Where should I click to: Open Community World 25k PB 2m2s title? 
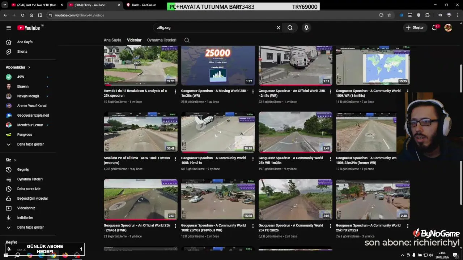(291, 227)
